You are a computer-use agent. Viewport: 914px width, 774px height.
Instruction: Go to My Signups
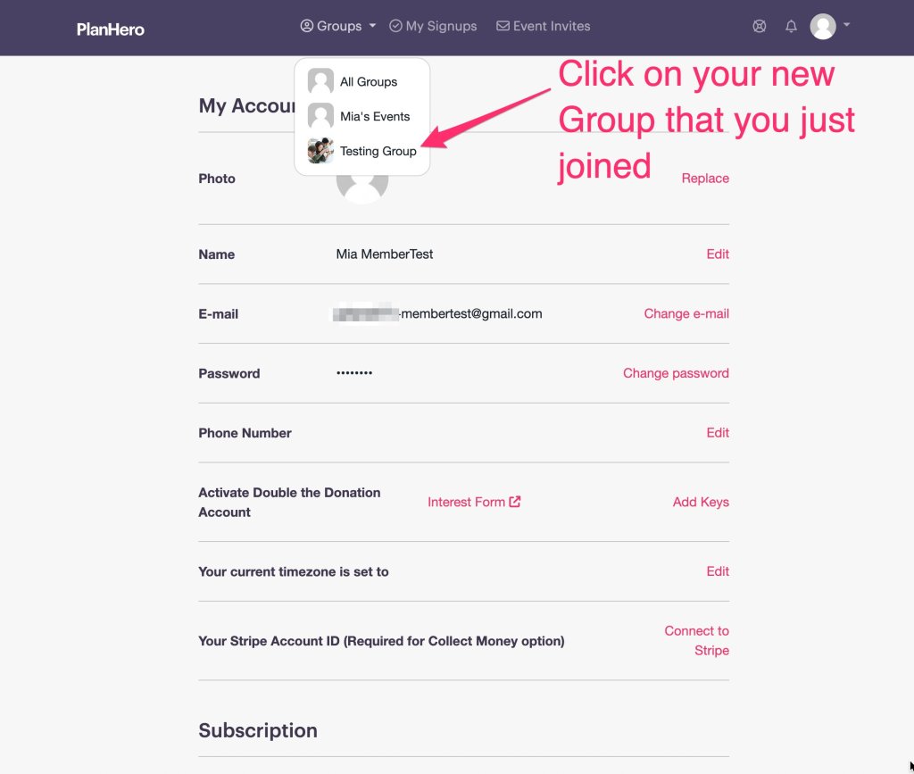(x=433, y=27)
